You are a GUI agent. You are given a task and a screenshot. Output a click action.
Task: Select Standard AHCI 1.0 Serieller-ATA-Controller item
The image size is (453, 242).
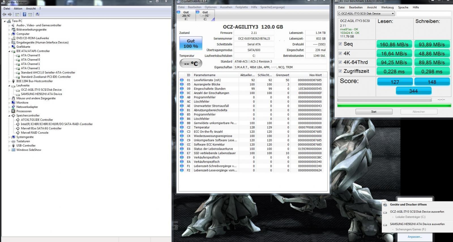click(48, 73)
